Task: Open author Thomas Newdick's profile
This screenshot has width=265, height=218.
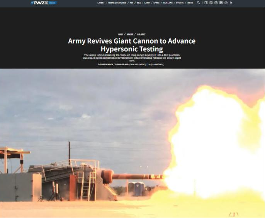Action: click(x=105, y=64)
